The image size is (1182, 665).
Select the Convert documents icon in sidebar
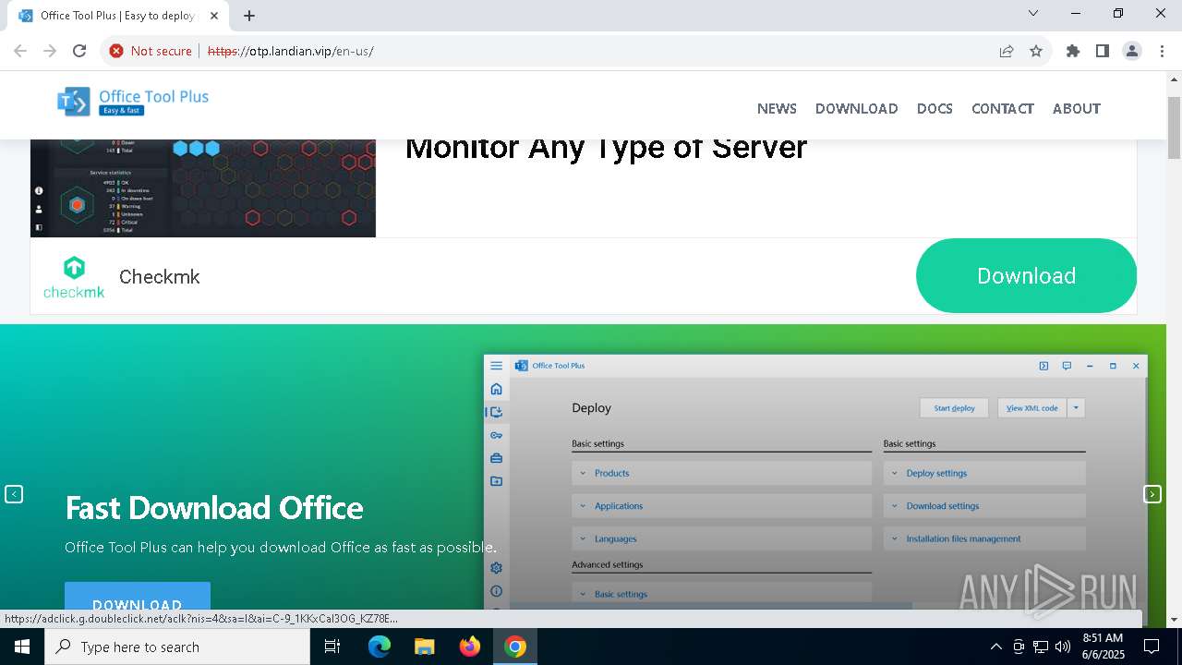496,481
